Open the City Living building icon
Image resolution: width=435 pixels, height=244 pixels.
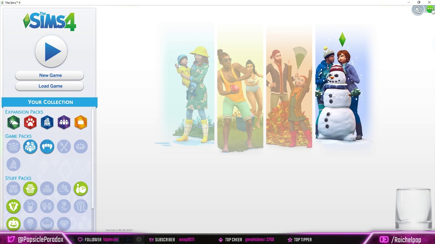(x=47, y=122)
